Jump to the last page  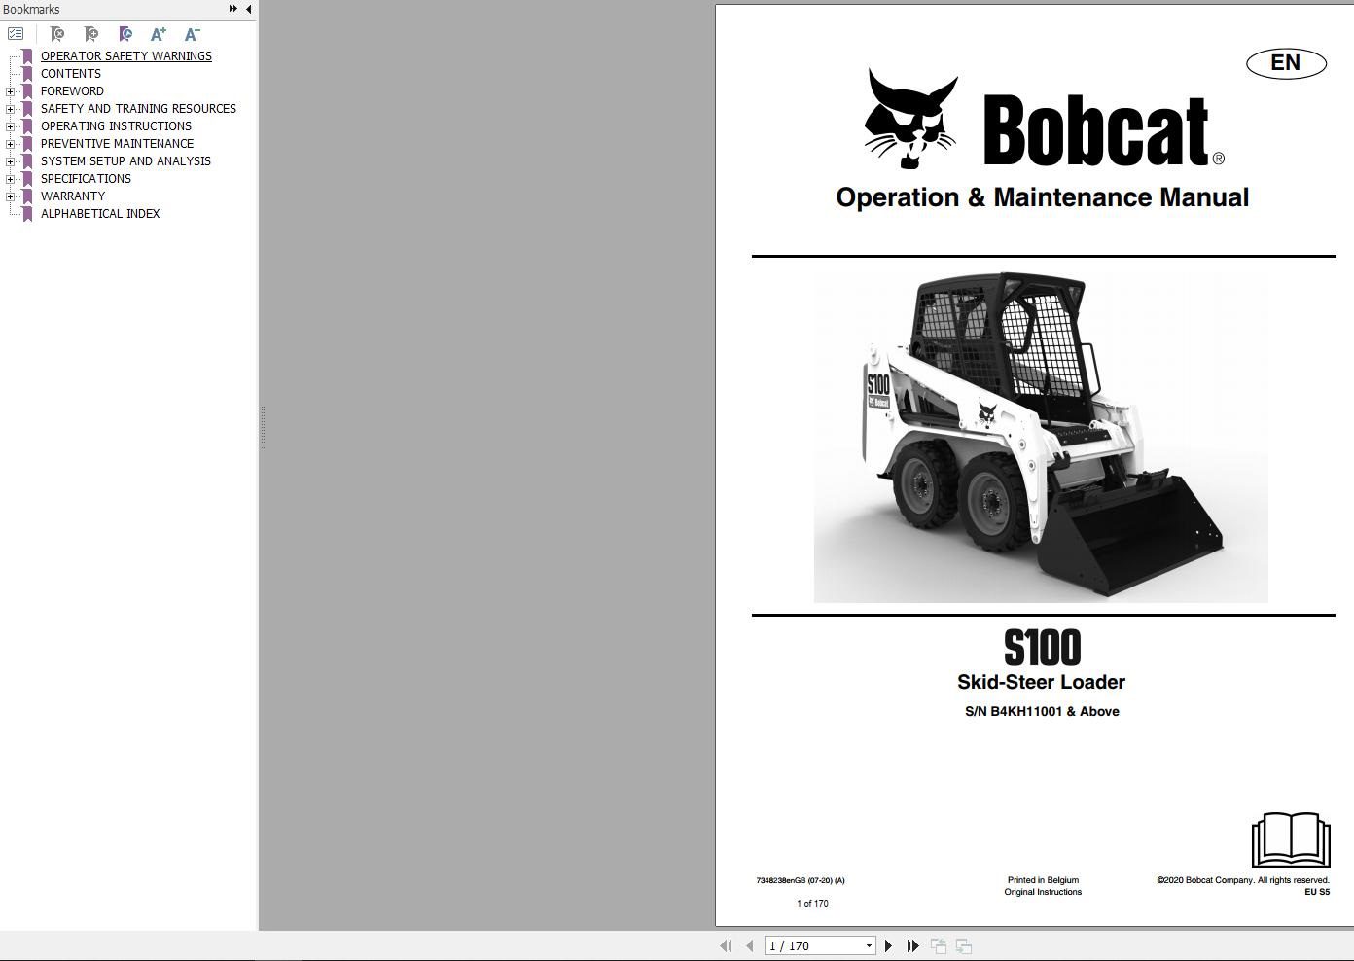tap(912, 944)
